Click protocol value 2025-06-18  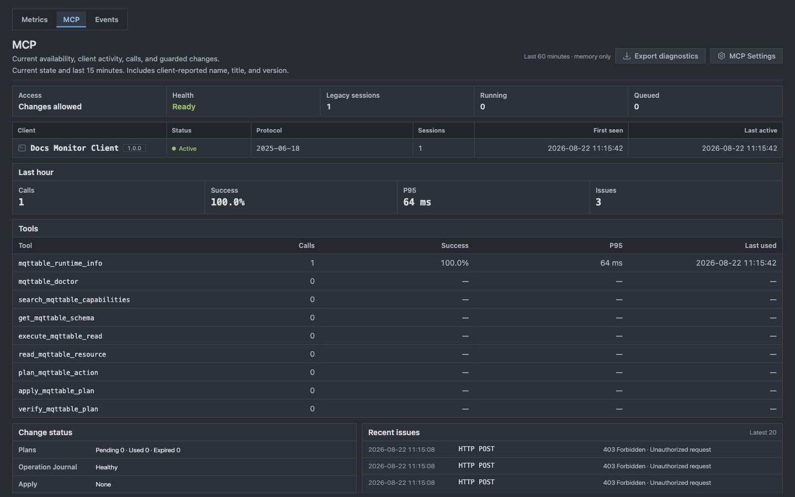(278, 148)
